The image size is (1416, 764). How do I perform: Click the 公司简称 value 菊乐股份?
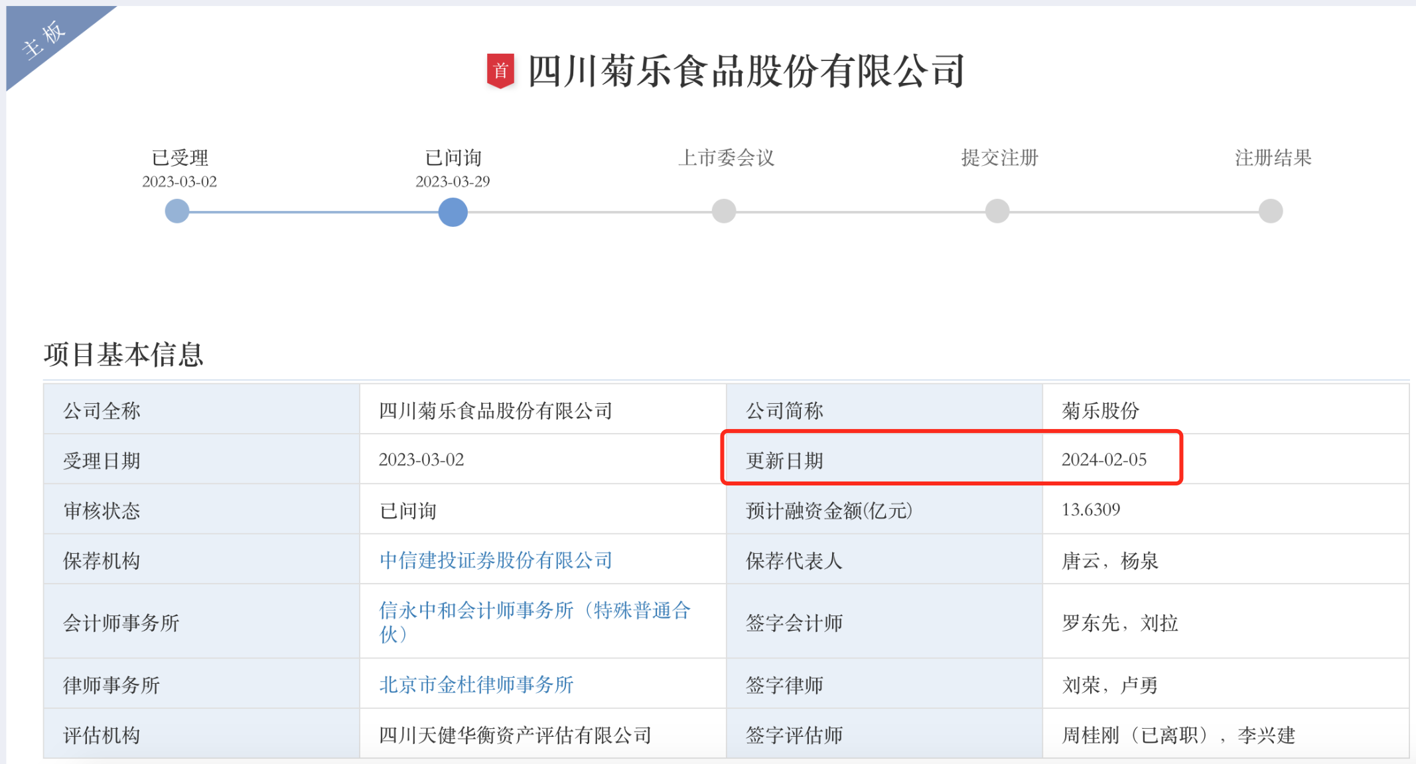coord(1100,411)
